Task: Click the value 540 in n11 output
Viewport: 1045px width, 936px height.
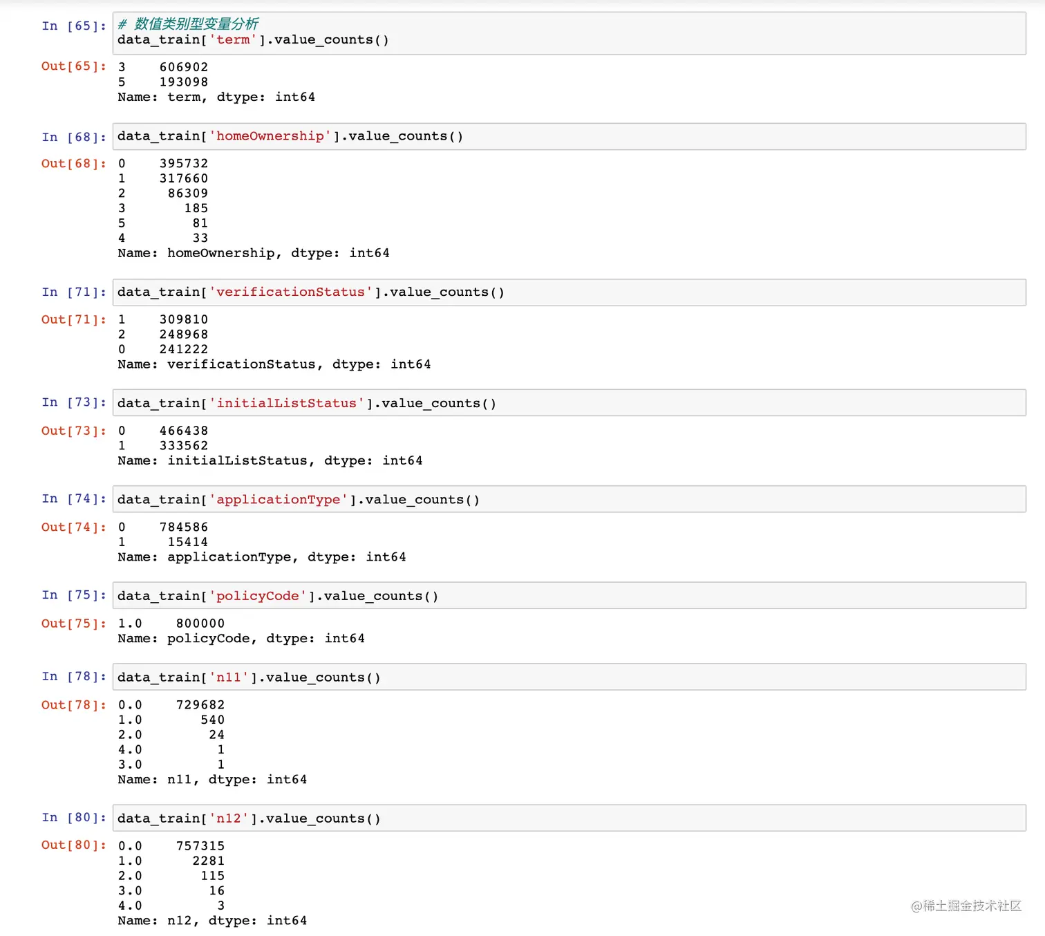Action: tap(213, 720)
